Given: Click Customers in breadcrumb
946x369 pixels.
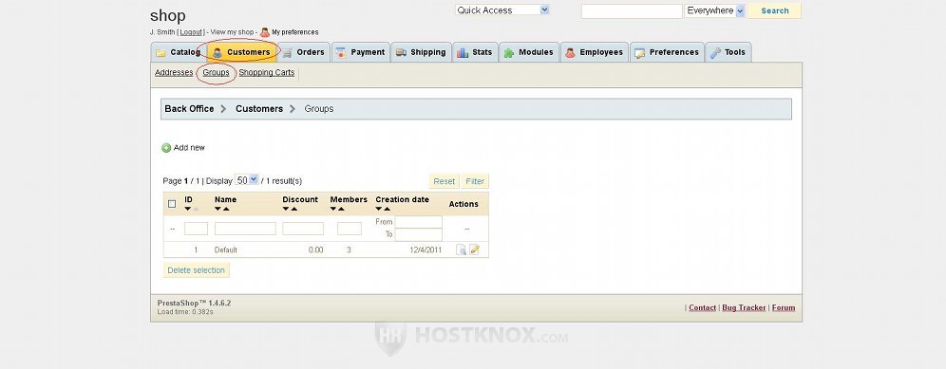Looking at the screenshot, I should pos(259,108).
